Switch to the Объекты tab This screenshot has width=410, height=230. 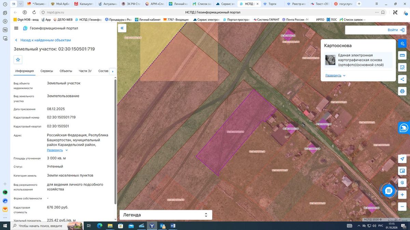coord(66,71)
